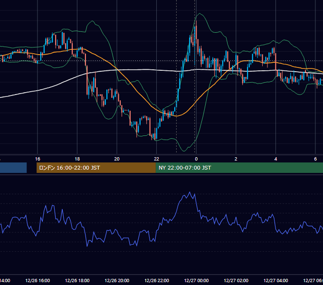Viewport: 323px width, 285px height.
Task: Click the 12/26 18:00 date label
Action: click(x=77, y=280)
